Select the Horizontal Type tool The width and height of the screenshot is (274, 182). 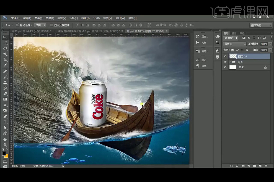coord(5,122)
